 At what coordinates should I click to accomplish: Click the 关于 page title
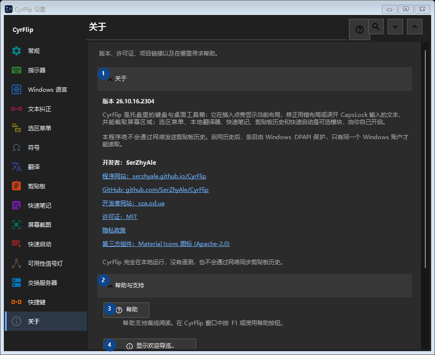[x=98, y=27]
